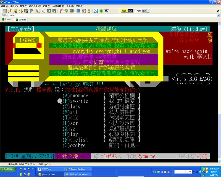
Task: Open Windows Live Messenger from taskbar
Action: click(x=78, y=174)
